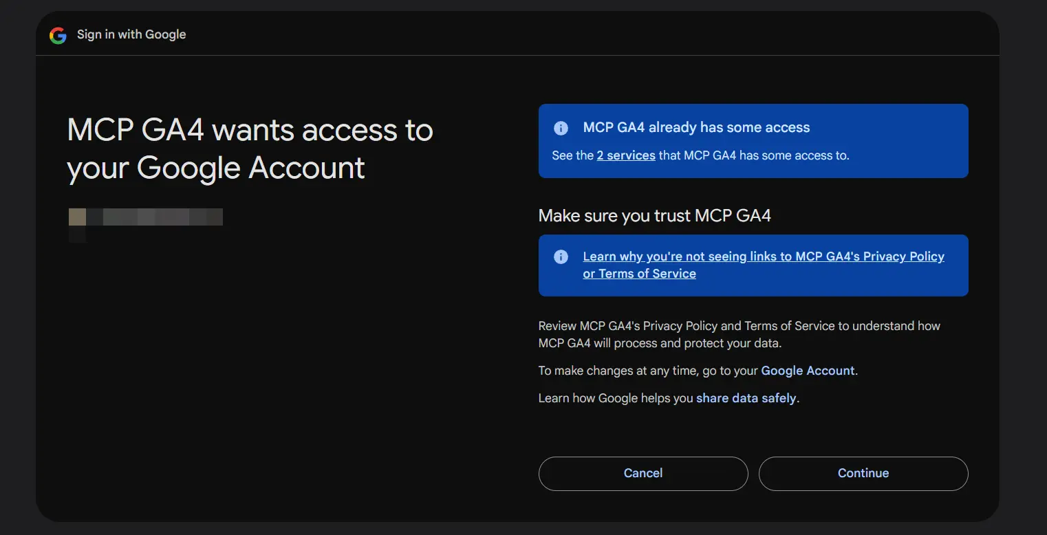
Task: Click the Google "G" logo icon
Action: 58,35
